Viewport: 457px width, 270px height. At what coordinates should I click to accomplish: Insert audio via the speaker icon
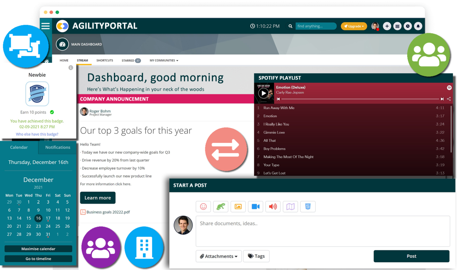pos(273,206)
